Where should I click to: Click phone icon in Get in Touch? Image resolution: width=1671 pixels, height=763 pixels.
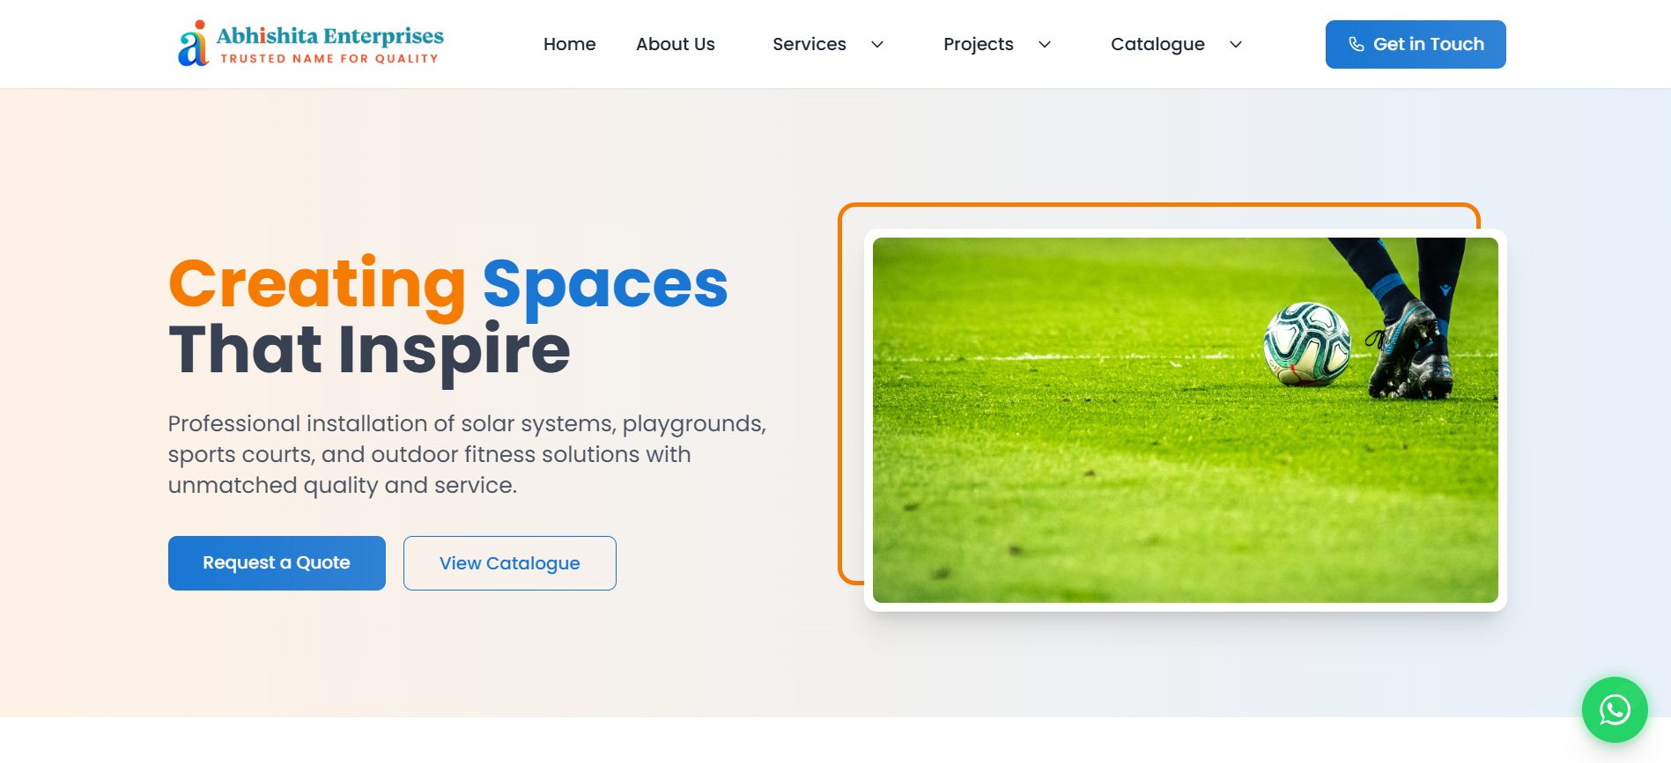1357,44
